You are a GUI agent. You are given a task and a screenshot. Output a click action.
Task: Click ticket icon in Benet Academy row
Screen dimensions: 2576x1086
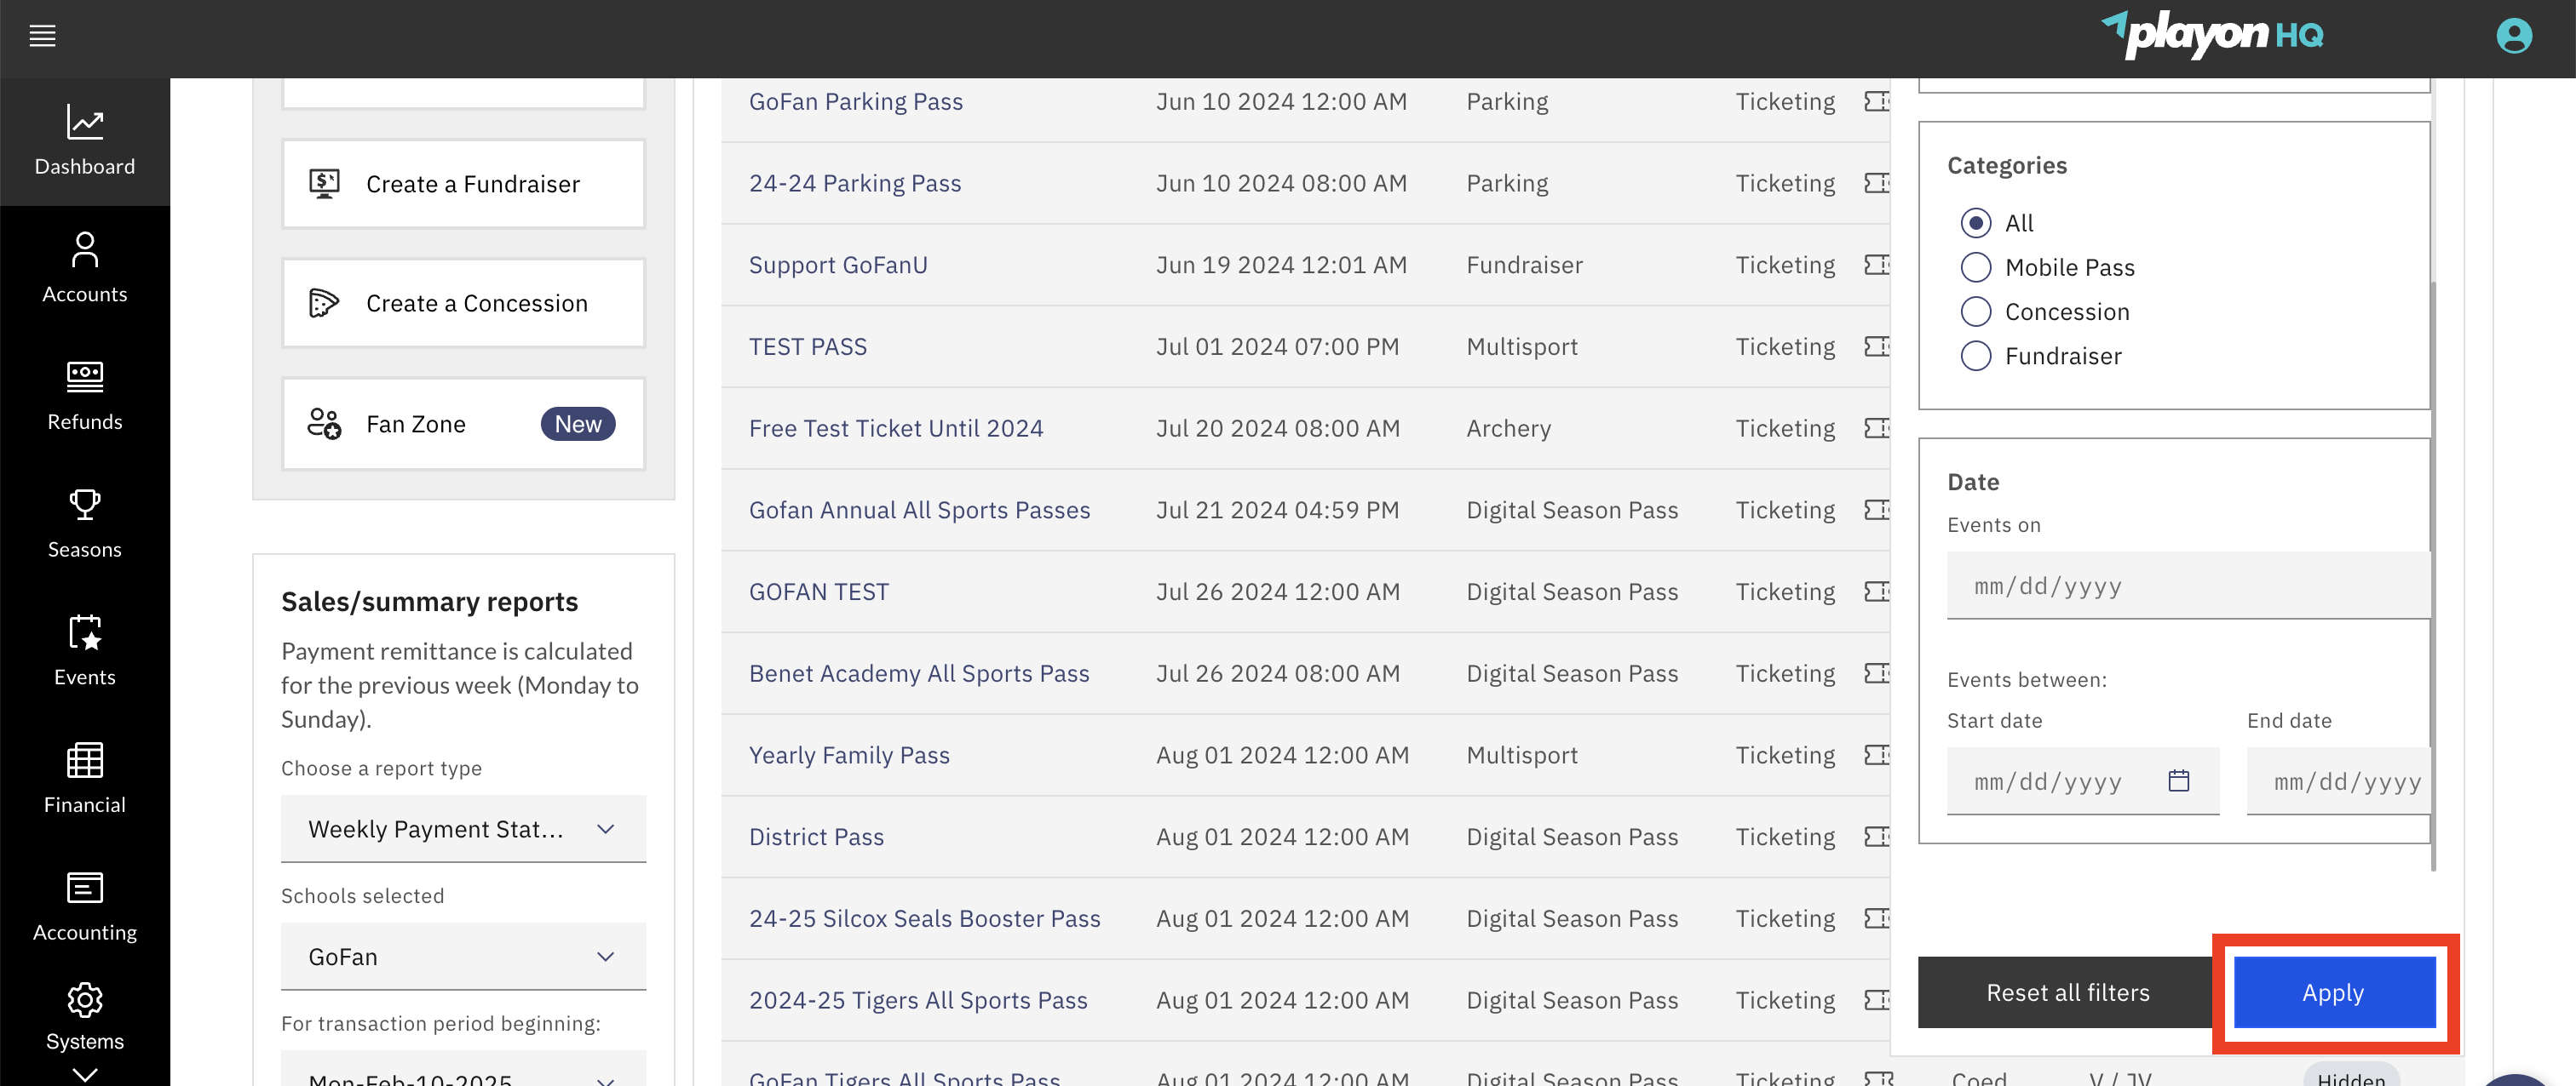1877,674
